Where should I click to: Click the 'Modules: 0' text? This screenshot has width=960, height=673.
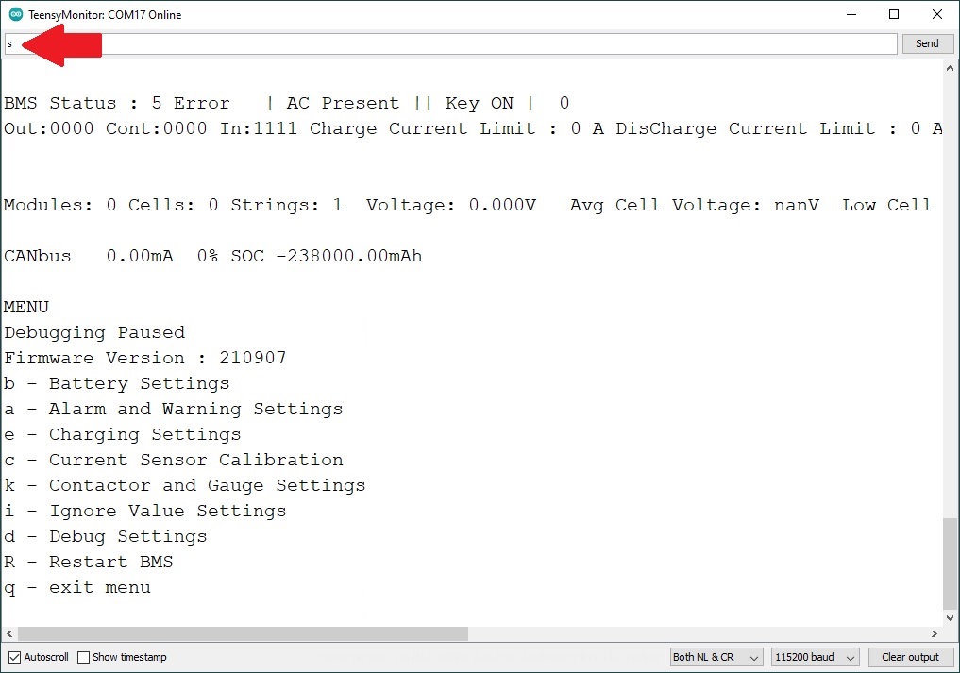pyautogui.click(x=60, y=205)
